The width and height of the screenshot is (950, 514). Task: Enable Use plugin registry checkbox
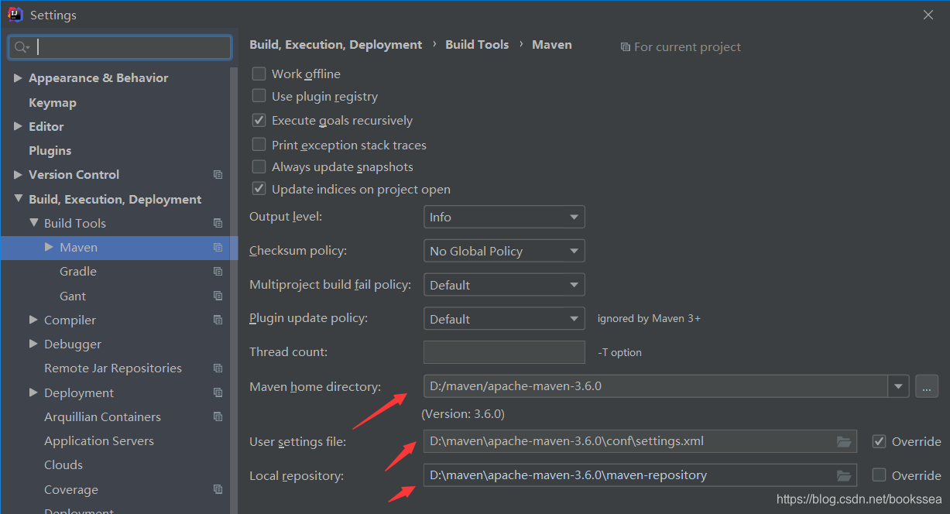point(259,96)
